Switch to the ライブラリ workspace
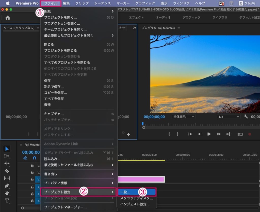260x212 pixels. point(220,18)
